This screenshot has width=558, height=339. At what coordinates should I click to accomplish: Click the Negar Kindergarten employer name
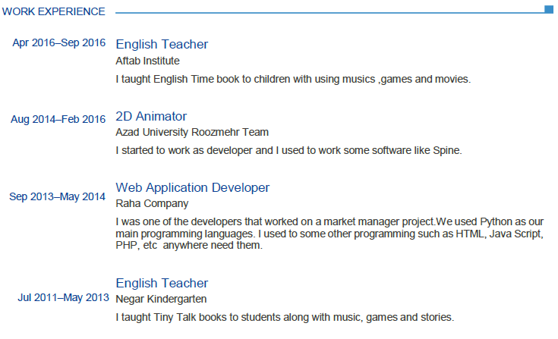coord(162,299)
